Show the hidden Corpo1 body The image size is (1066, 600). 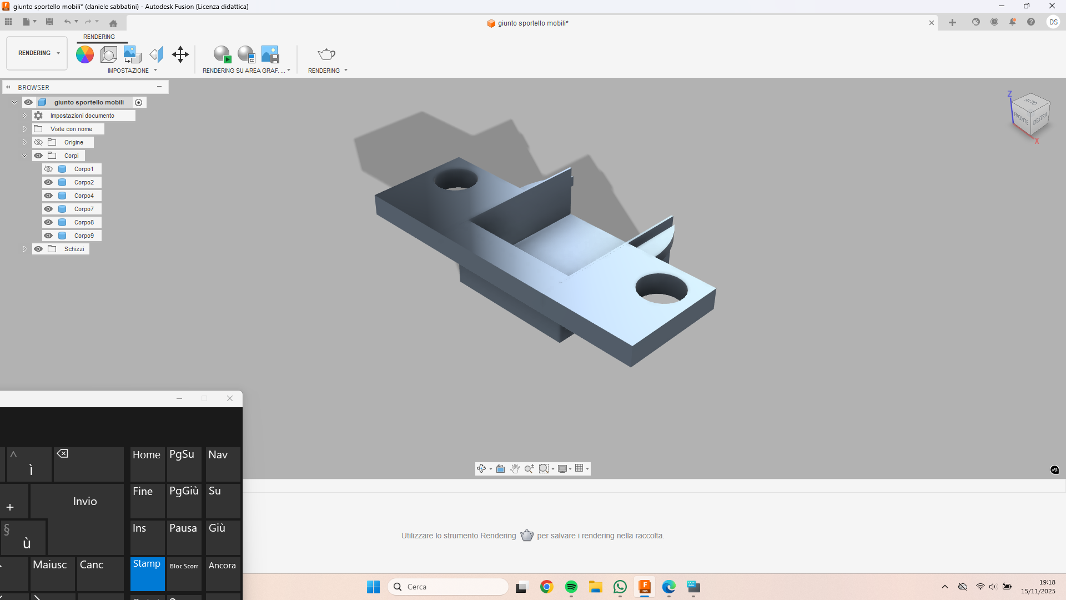tap(48, 169)
